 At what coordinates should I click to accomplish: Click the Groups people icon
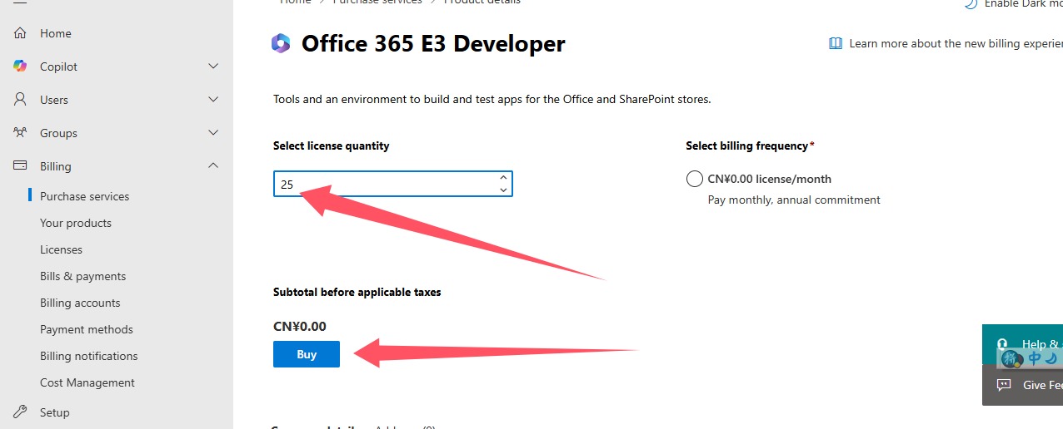tap(21, 133)
